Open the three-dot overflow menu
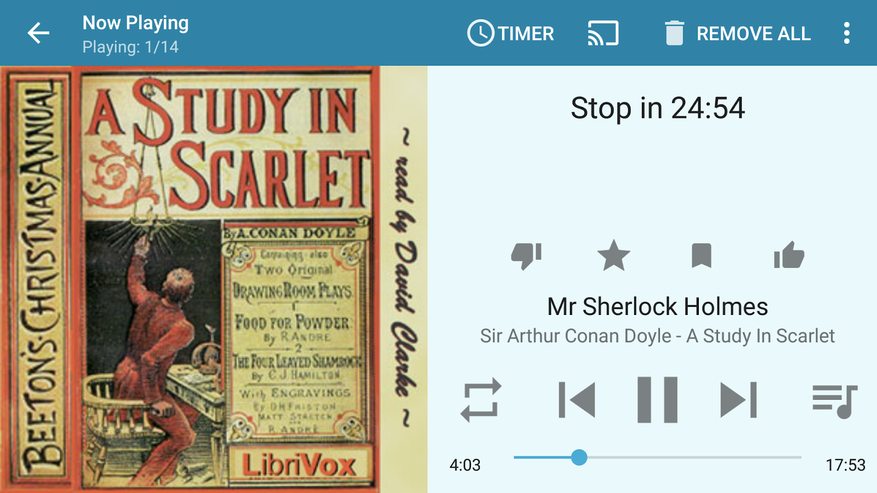 click(x=847, y=33)
